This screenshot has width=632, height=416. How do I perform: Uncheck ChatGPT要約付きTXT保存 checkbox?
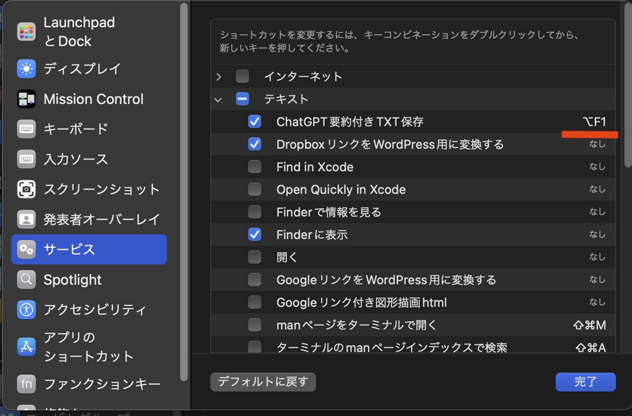[255, 122]
